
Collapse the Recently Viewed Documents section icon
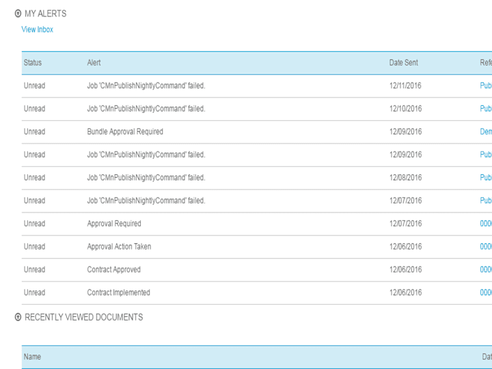click(x=18, y=317)
